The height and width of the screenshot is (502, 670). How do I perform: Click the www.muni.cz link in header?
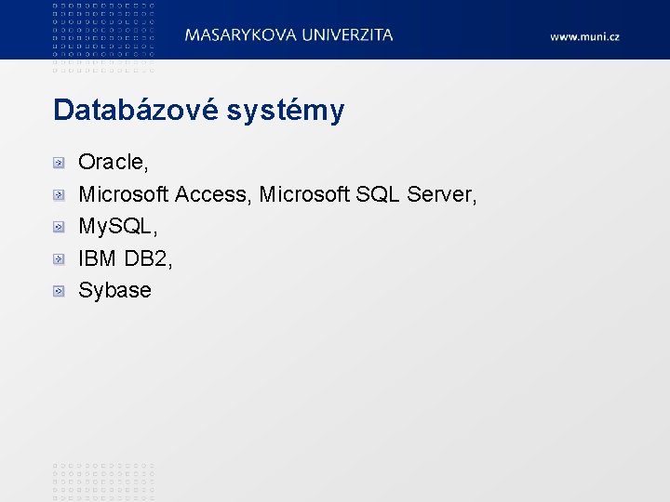(x=584, y=37)
